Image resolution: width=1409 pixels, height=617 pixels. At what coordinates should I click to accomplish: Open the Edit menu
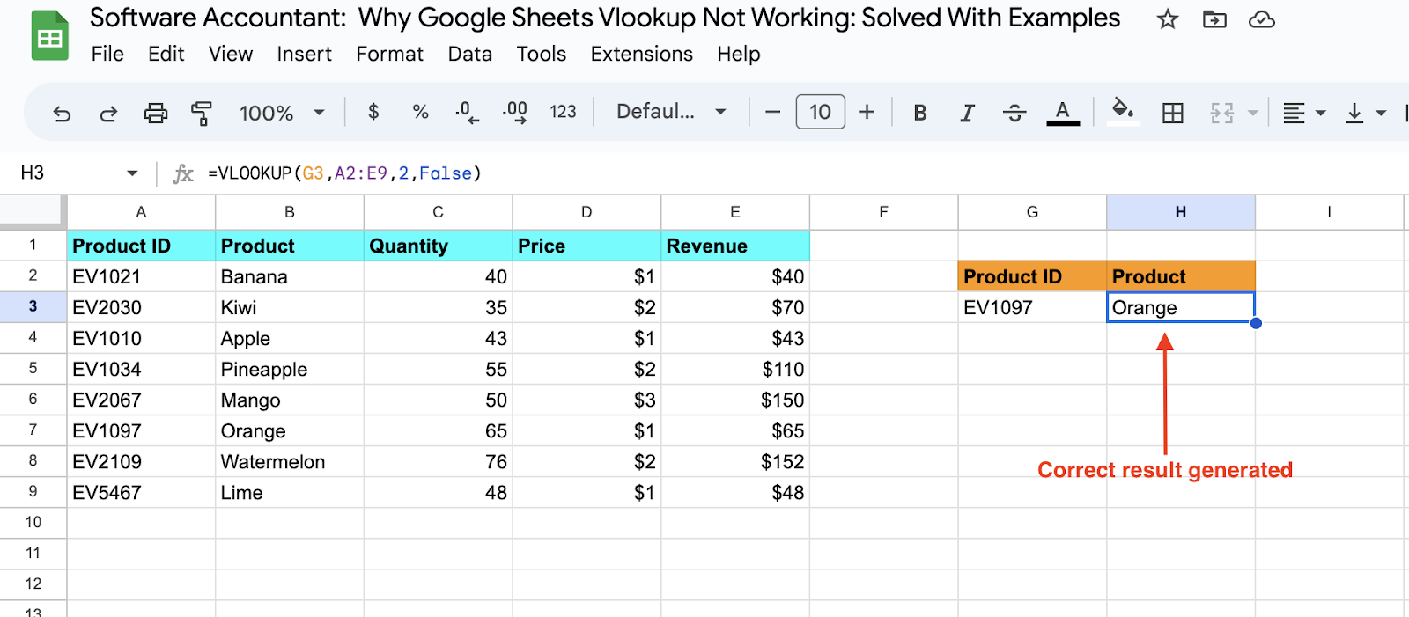coord(166,55)
